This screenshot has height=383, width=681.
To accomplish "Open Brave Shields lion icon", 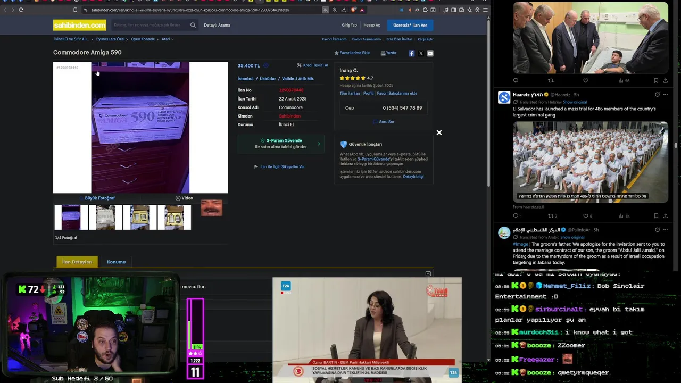I will point(353,10).
